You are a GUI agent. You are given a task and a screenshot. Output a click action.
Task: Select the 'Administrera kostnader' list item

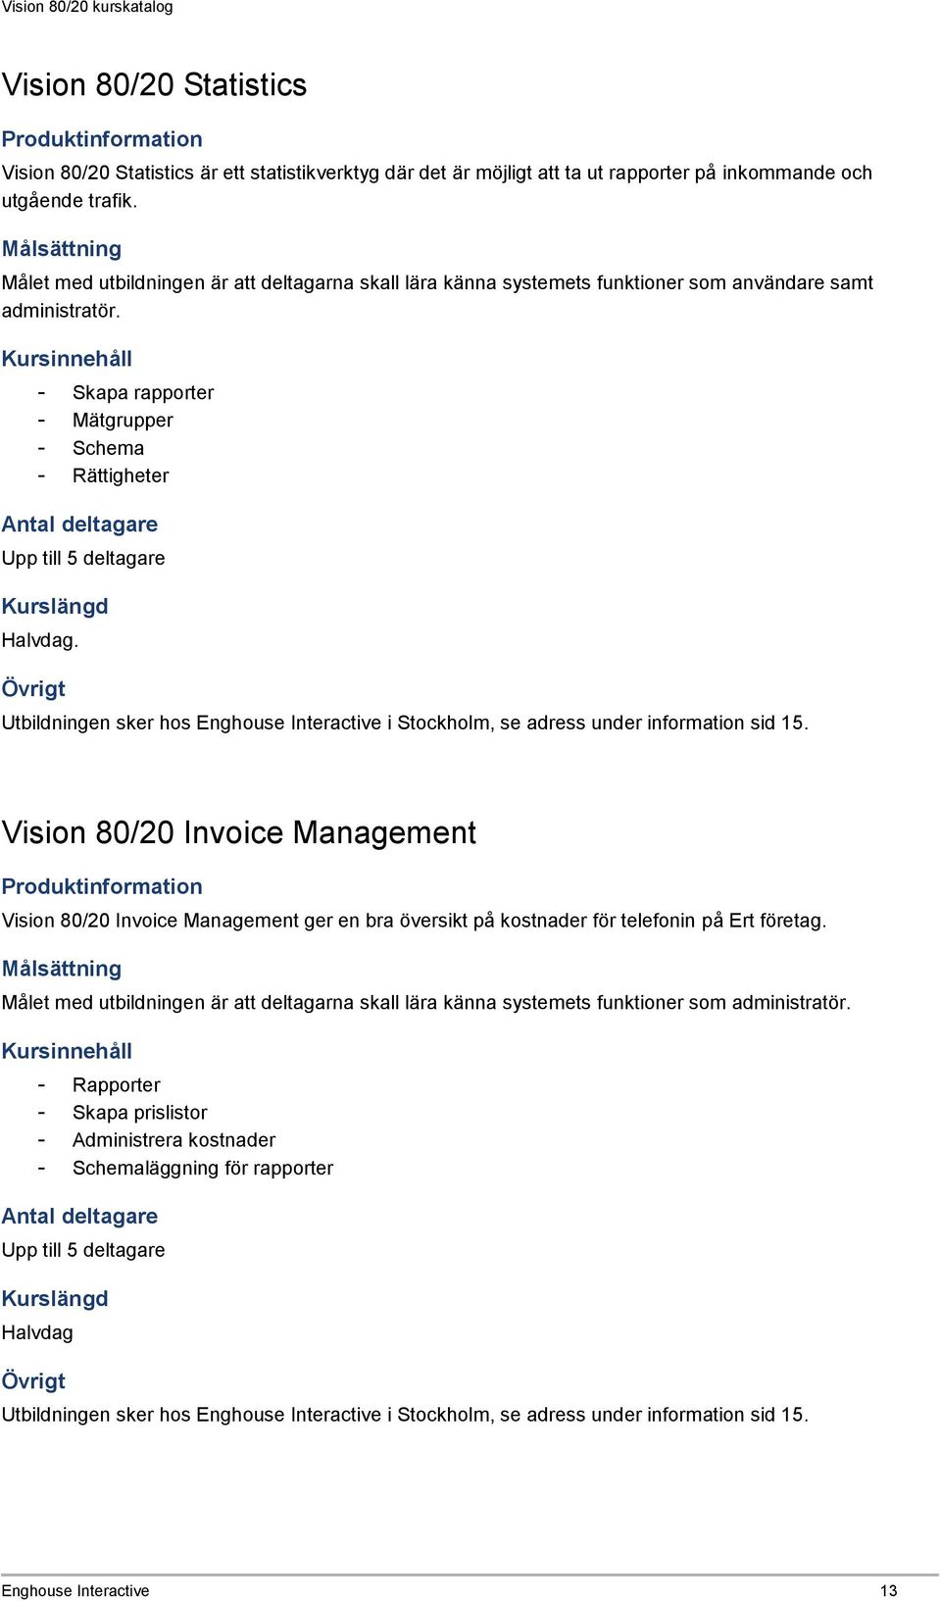point(173,1140)
